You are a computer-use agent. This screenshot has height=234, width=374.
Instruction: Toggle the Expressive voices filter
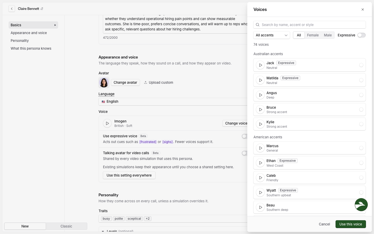coord(362,35)
